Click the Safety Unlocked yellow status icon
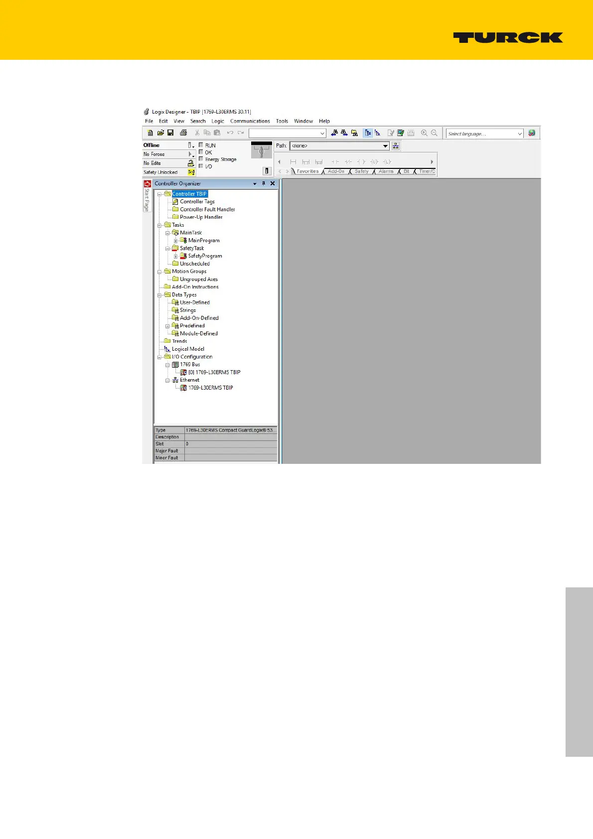 click(191, 172)
